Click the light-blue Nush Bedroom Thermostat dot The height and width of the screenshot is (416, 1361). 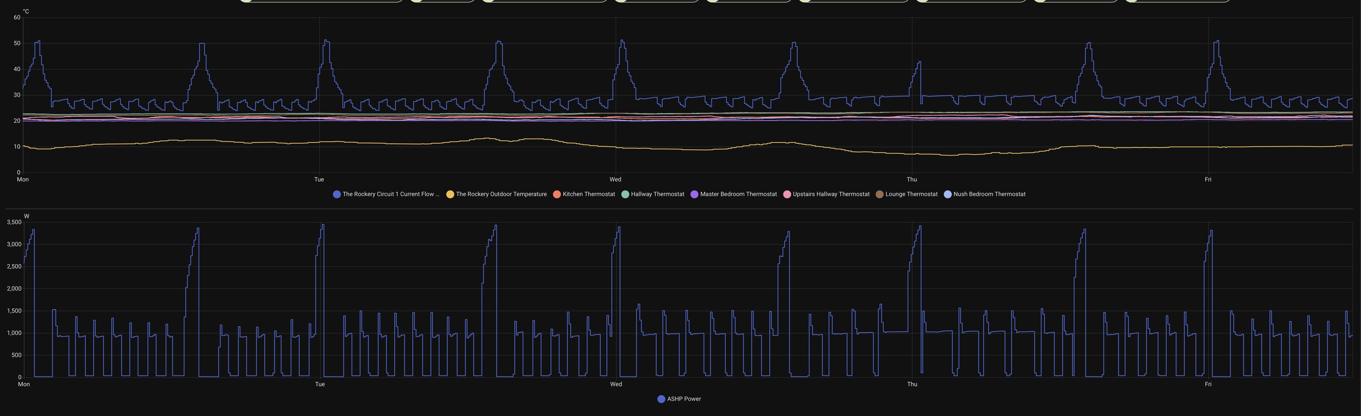[948, 194]
